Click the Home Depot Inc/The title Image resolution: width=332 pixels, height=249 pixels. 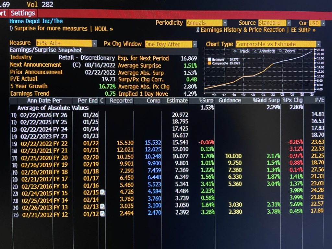pos(36,21)
